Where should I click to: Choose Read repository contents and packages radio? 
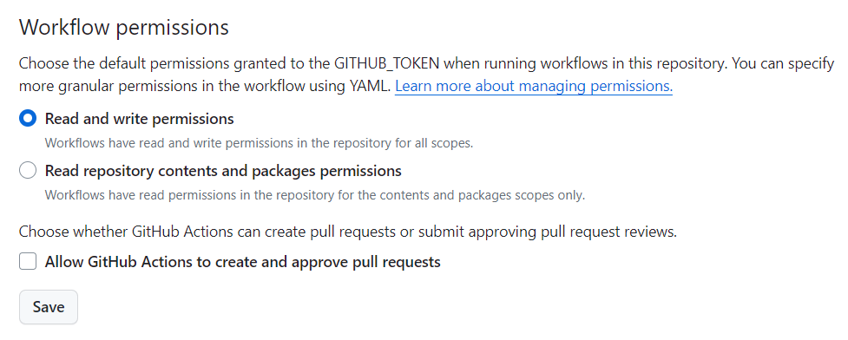pos(28,171)
